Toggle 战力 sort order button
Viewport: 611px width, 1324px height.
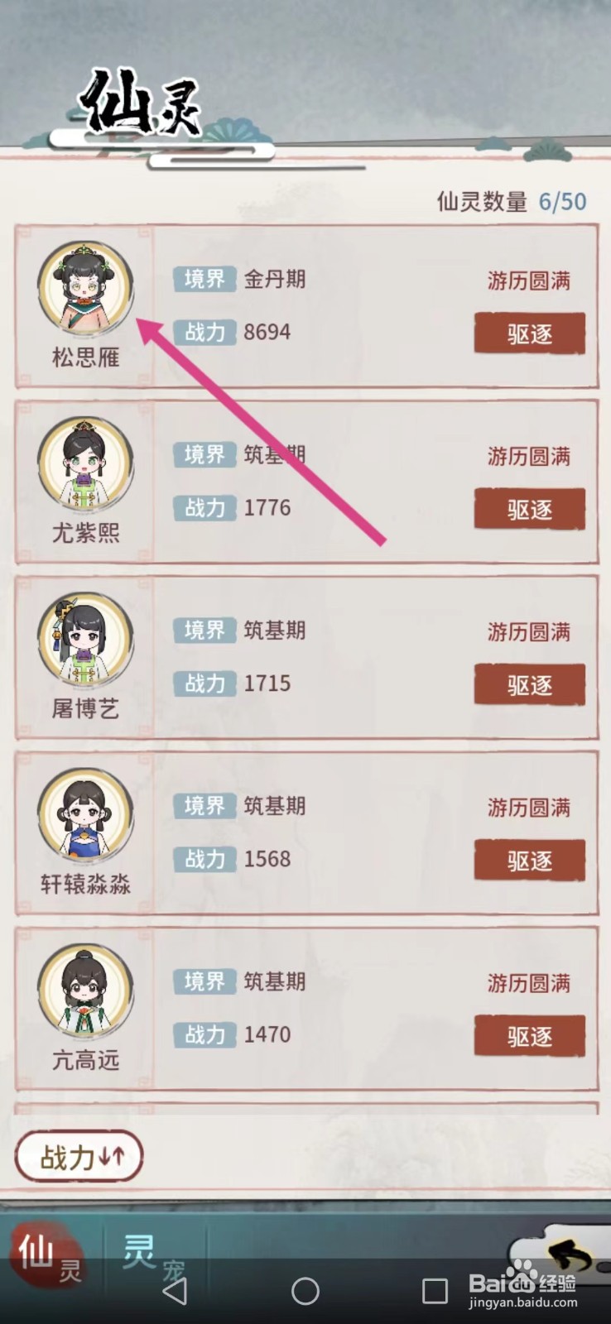tap(79, 1157)
